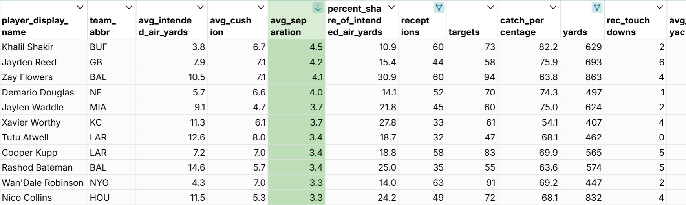Select Cooper Kupp's receptions value 58
This screenshot has width=686, height=205.
click(438, 153)
